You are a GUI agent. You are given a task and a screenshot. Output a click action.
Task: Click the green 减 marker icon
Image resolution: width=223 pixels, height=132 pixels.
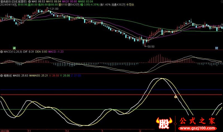[14, 48]
